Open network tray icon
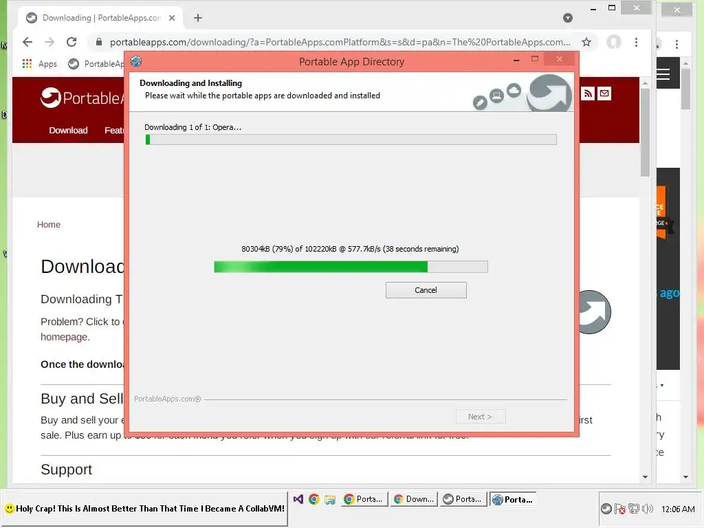Viewport: 704px width, 528px height. click(633, 509)
